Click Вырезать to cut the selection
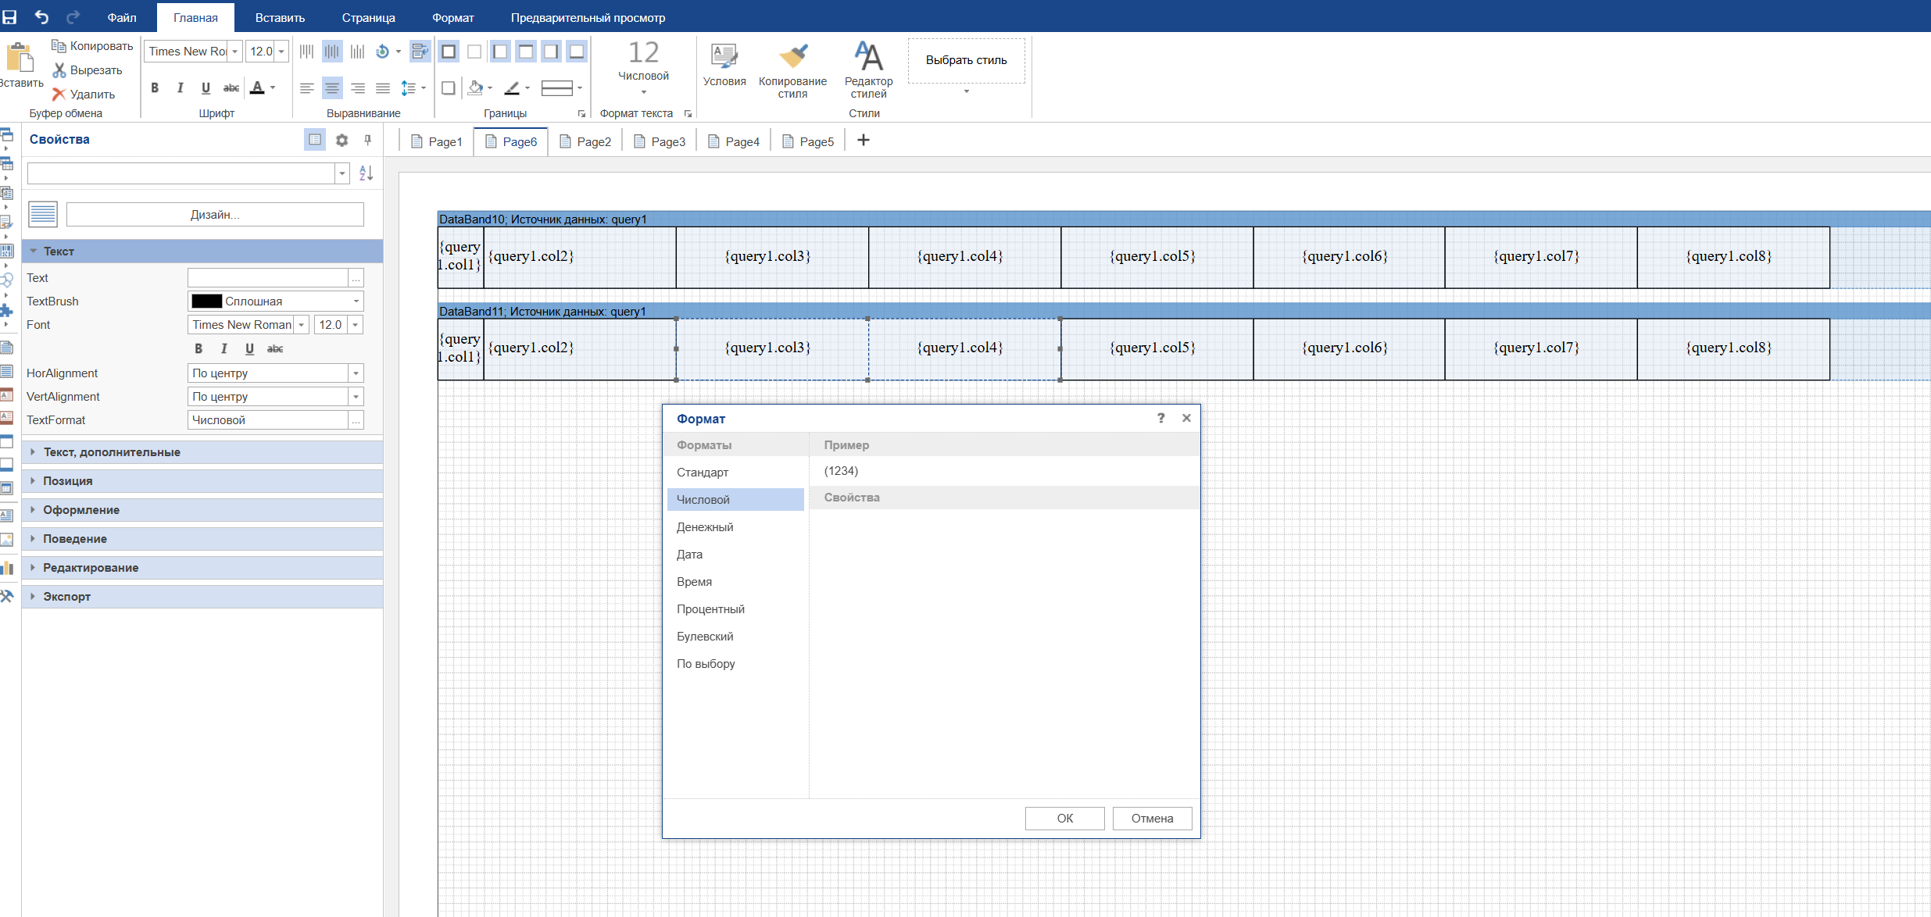The width and height of the screenshot is (1931, 917). [x=88, y=70]
